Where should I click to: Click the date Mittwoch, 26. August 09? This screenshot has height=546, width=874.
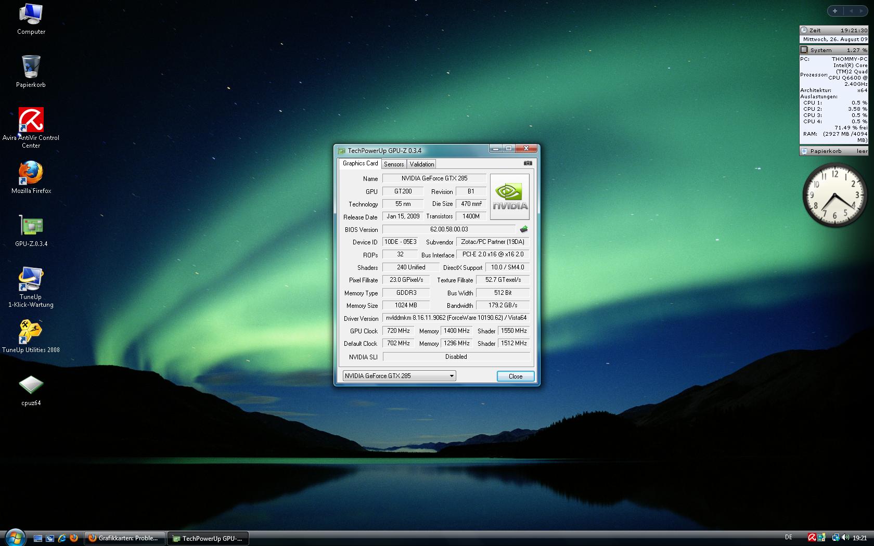click(835, 40)
